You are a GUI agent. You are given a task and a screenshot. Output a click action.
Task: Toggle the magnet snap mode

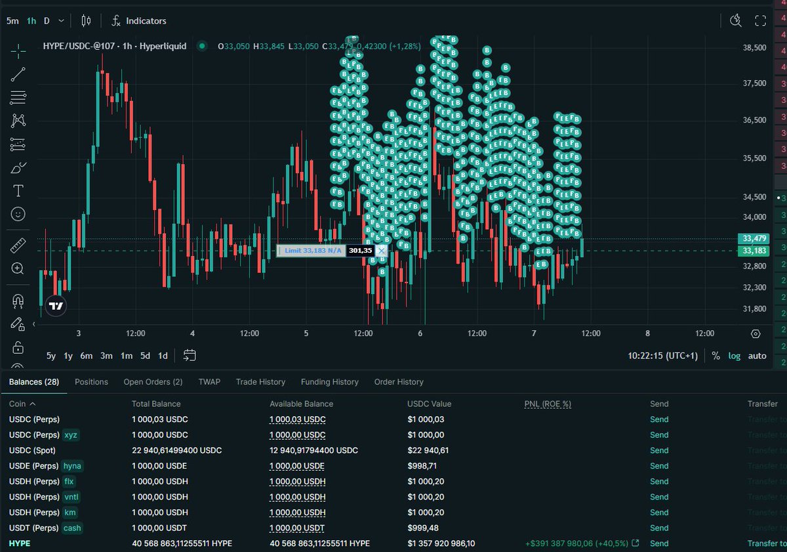(x=18, y=301)
